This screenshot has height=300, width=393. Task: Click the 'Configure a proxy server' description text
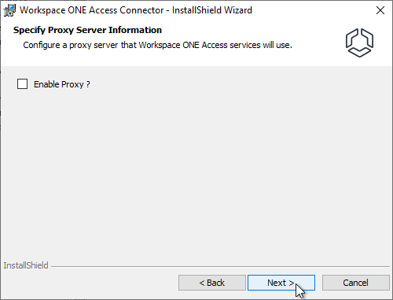pyautogui.click(x=157, y=45)
